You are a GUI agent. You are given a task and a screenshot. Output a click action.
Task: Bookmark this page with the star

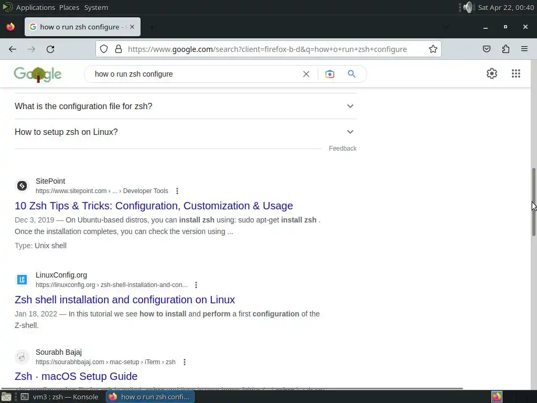pyautogui.click(x=433, y=49)
